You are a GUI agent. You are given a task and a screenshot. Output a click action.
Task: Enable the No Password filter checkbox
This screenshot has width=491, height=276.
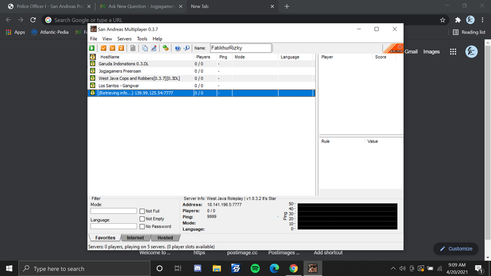(142, 227)
